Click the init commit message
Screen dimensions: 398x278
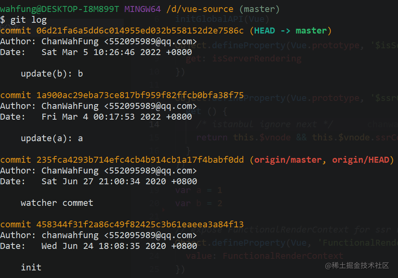pos(31,267)
